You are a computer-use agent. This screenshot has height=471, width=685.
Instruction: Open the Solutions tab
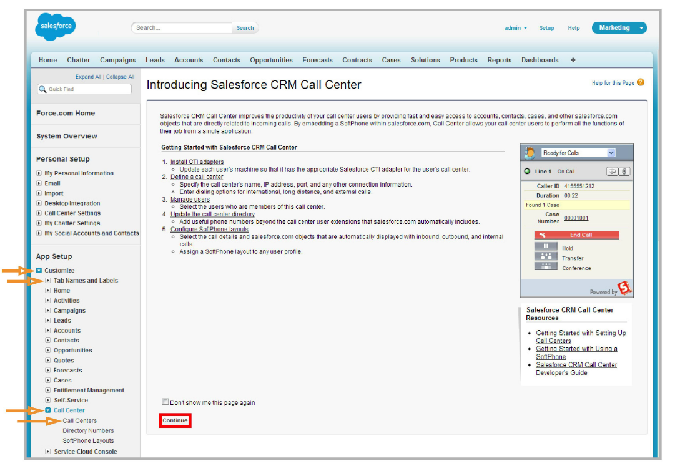pos(425,60)
